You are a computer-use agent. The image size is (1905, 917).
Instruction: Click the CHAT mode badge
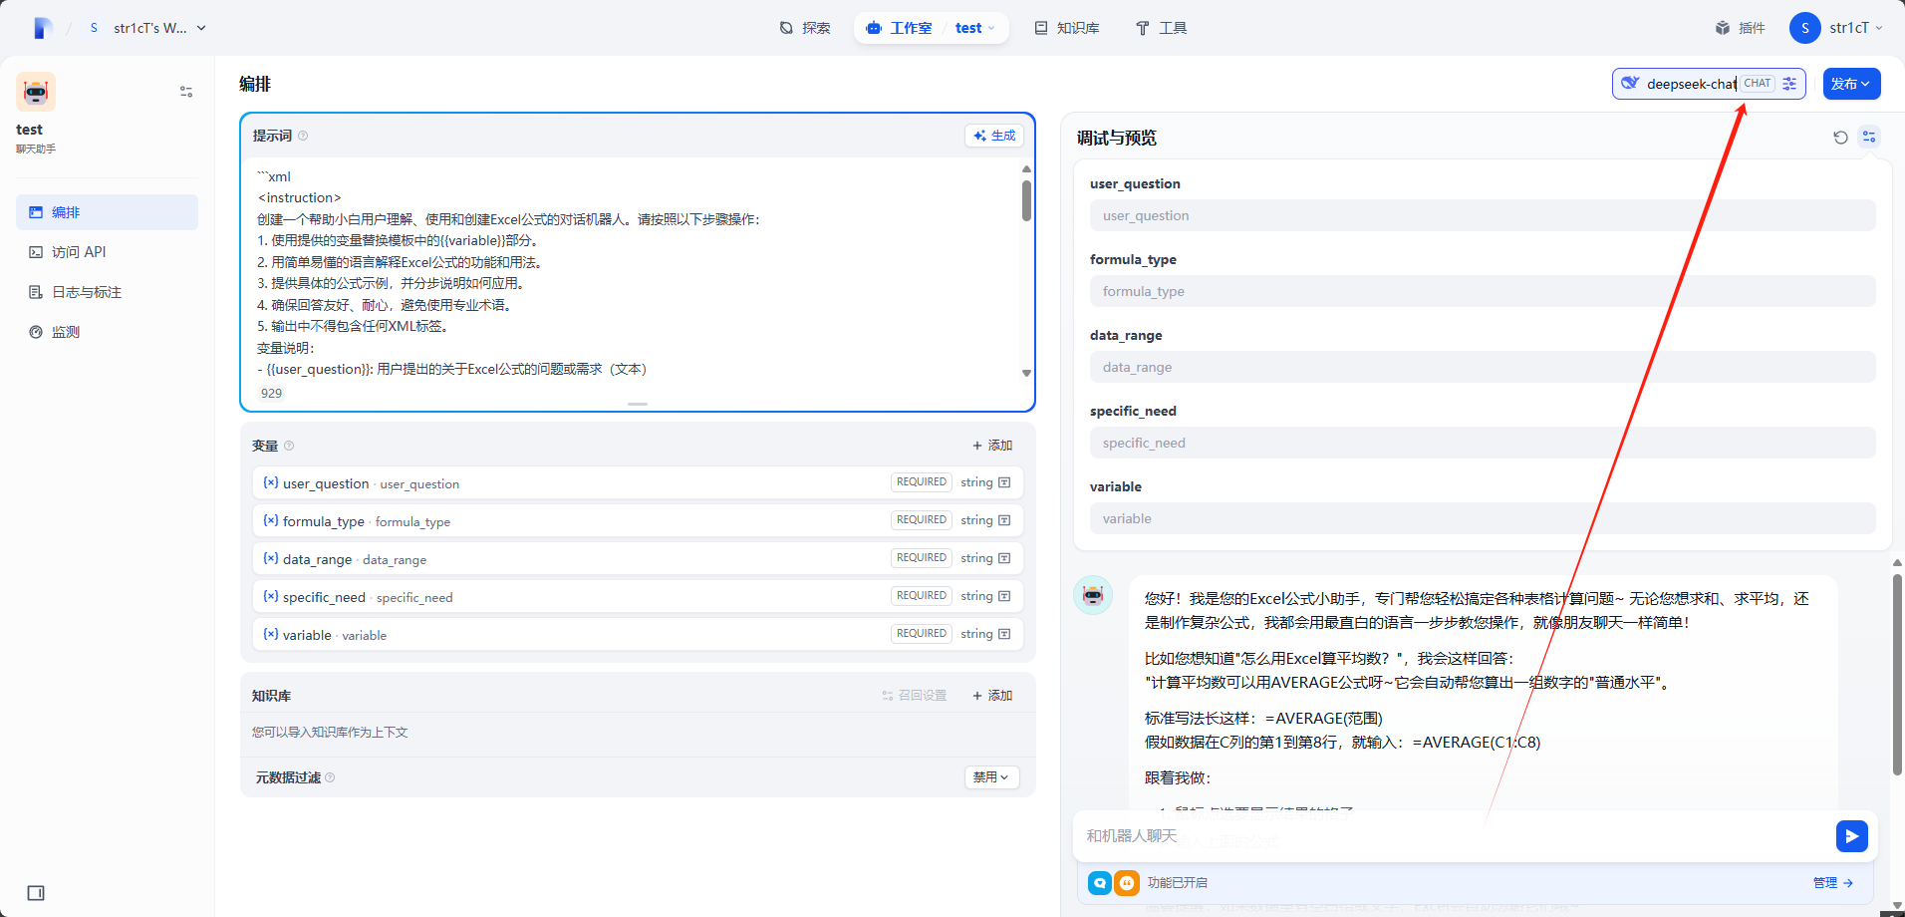pyautogui.click(x=1758, y=84)
